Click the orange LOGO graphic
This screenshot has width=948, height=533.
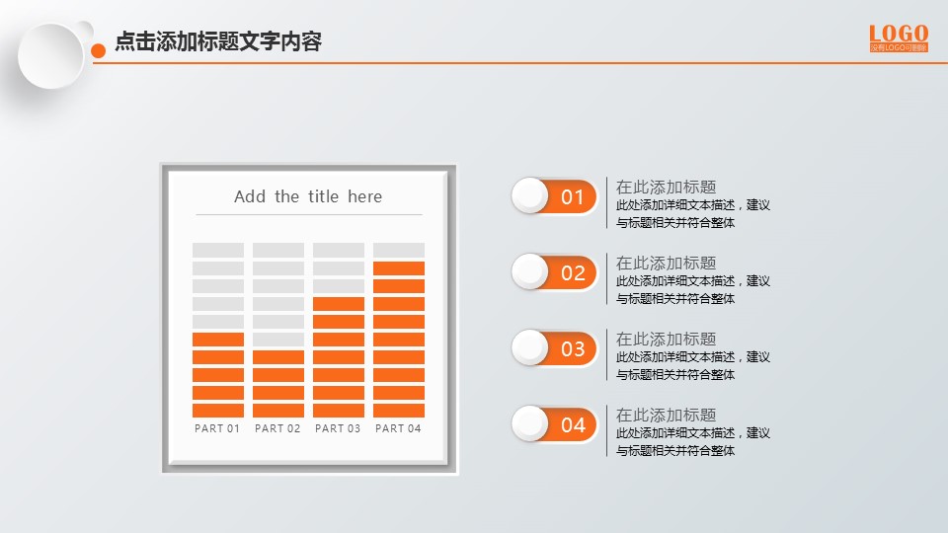tap(898, 33)
